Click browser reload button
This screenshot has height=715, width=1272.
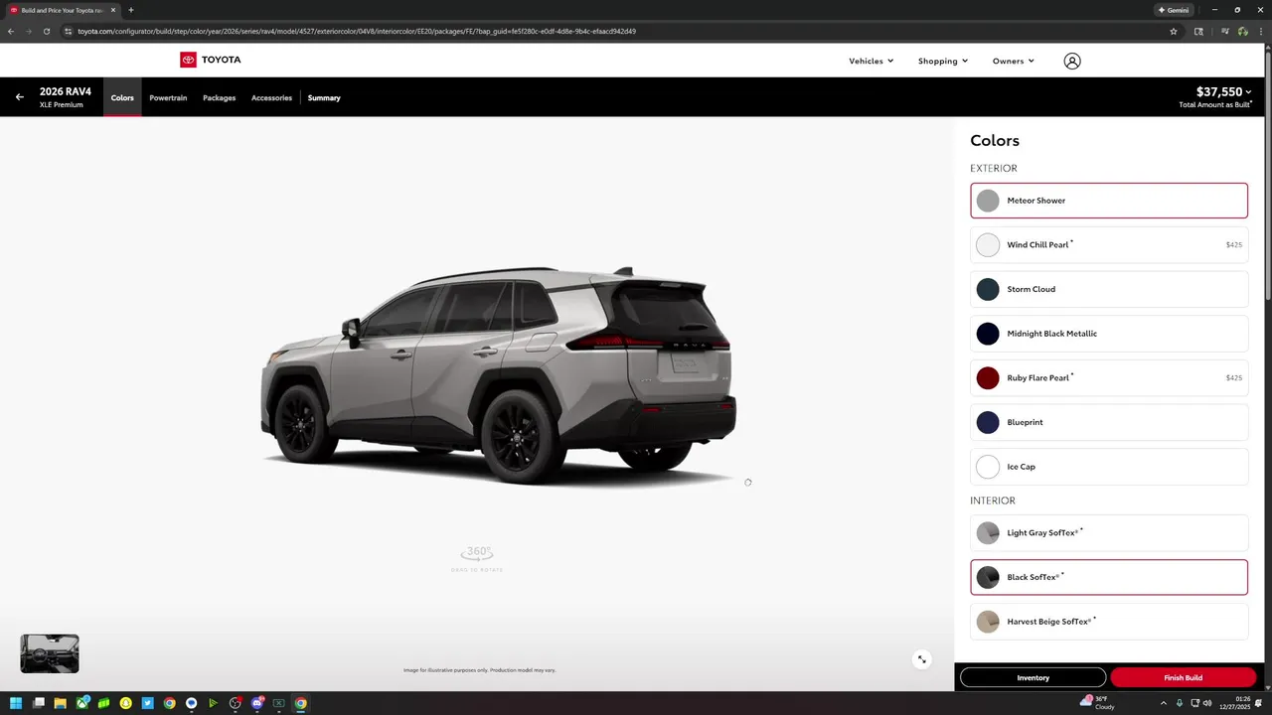[x=47, y=31]
